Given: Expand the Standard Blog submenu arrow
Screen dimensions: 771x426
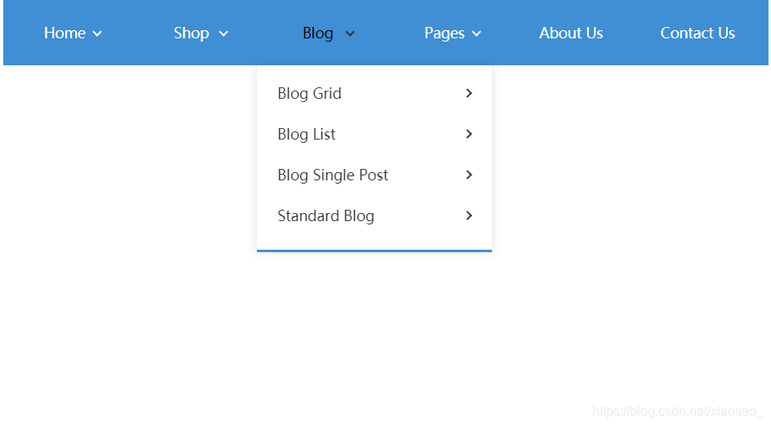Looking at the screenshot, I should tap(469, 216).
